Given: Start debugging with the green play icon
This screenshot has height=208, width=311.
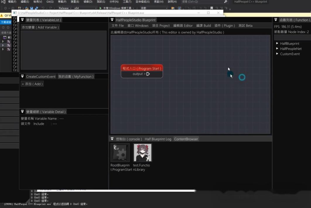Looking at the screenshot, I should (101, 8).
